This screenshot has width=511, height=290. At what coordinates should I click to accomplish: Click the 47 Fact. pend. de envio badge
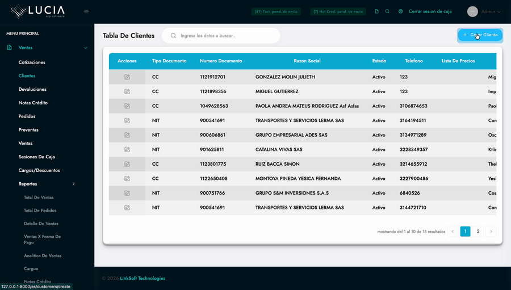(x=276, y=11)
